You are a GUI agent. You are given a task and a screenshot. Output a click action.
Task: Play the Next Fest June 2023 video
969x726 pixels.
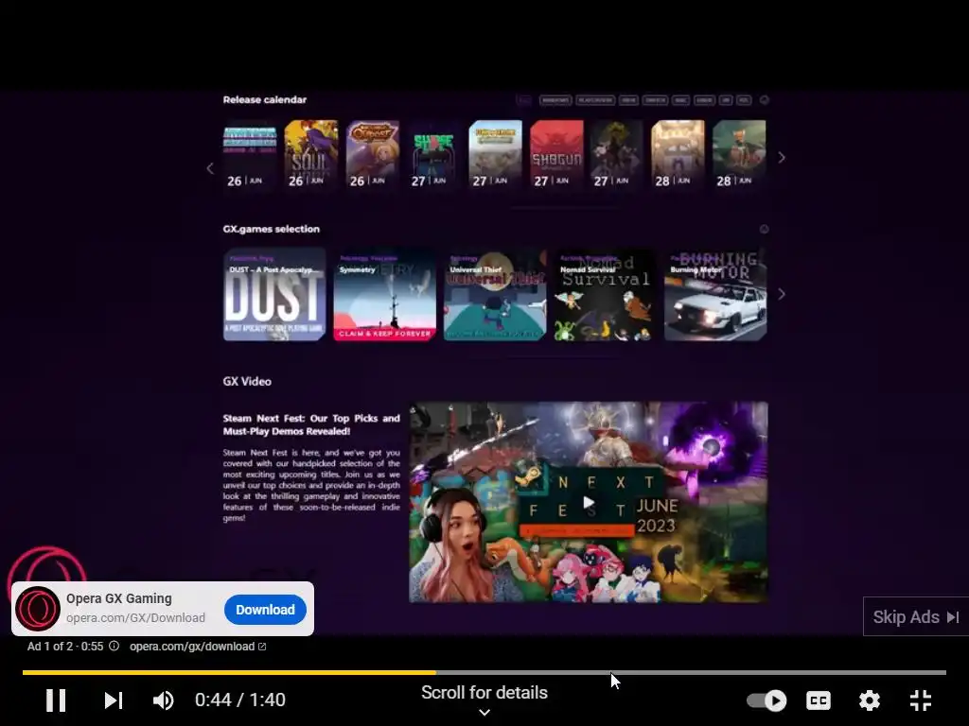pyautogui.click(x=589, y=503)
